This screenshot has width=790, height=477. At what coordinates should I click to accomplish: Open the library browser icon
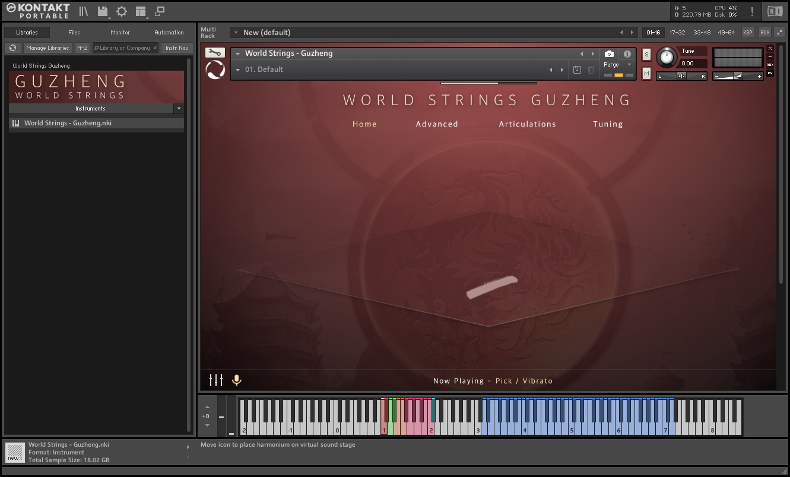84,11
